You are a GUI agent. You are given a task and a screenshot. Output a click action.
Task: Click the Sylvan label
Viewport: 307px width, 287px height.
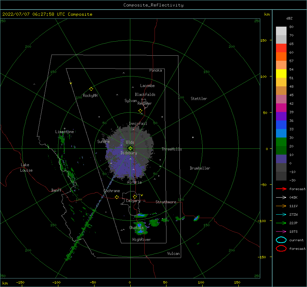pos(131,101)
